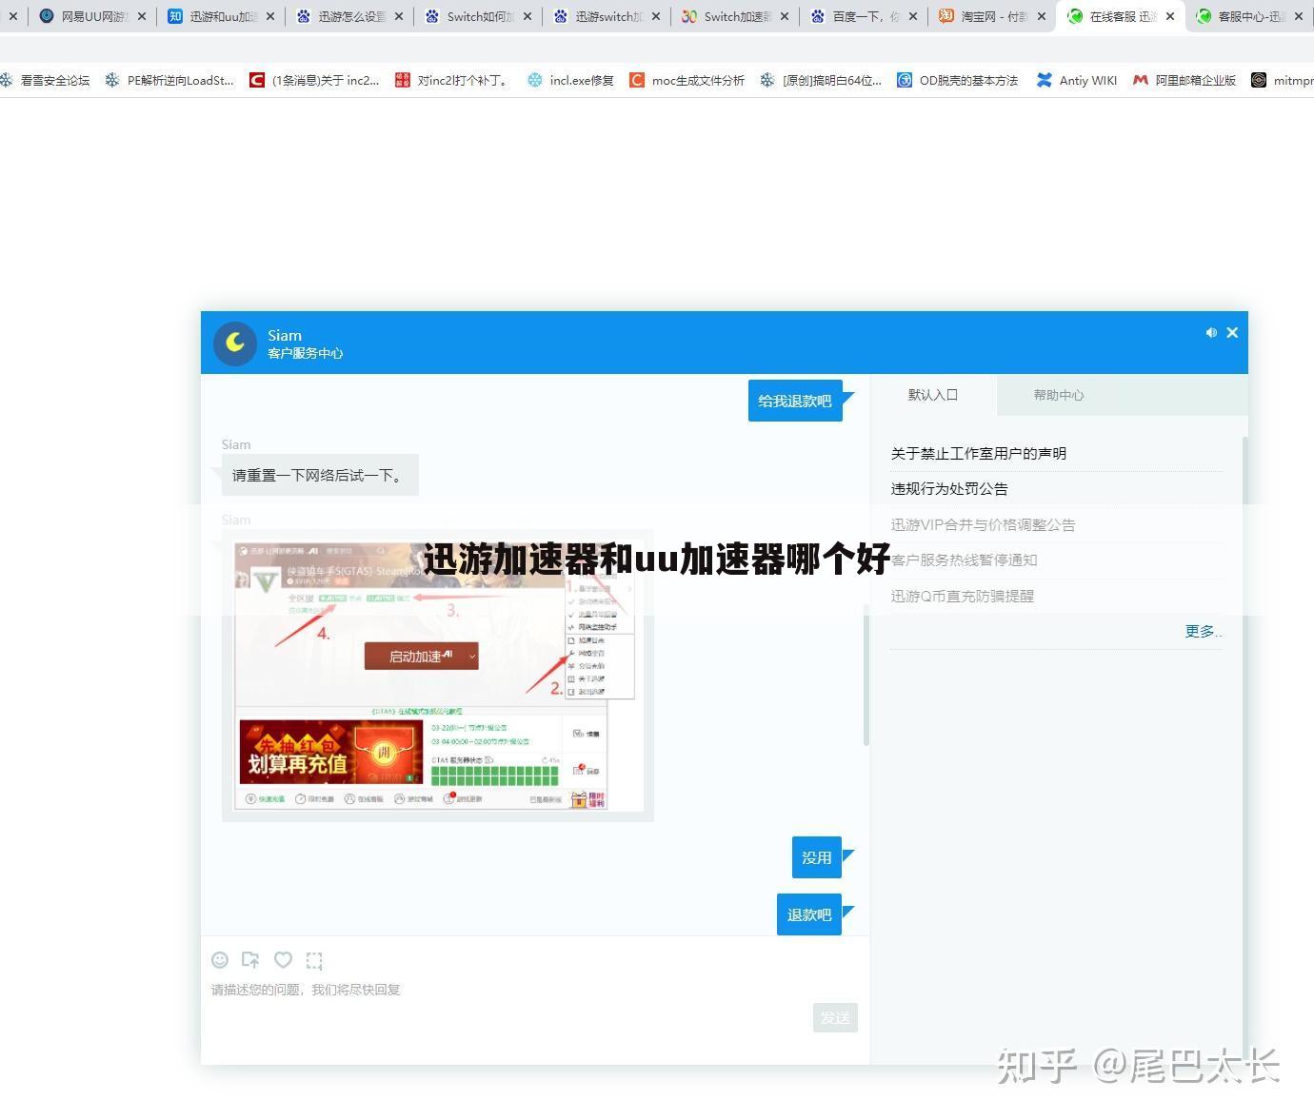The image size is (1314, 1120).
Task: Click the screenshot capture icon in chat toolbar
Action: (x=314, y=960)
